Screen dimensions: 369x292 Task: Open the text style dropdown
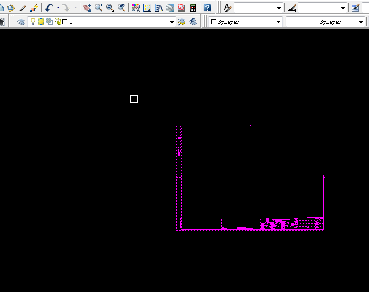279,8
